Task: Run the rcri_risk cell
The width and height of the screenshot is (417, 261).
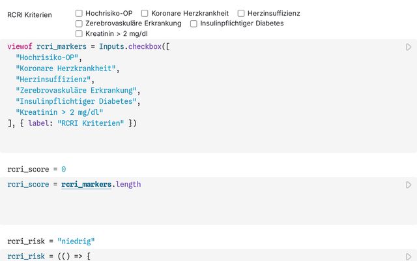Action: tap(409, 256)
